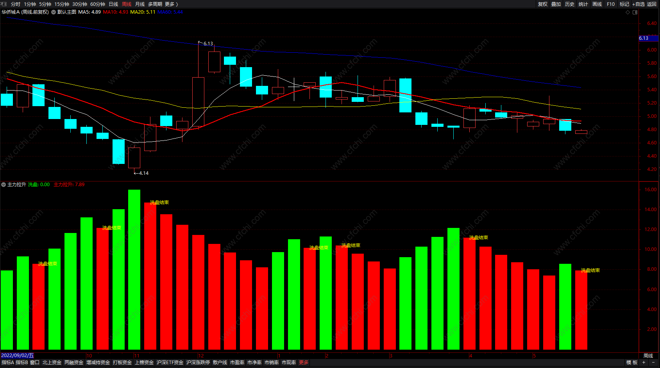The image size is (660, 368).
Task: Click the MA5: 4.89 label
Action: click(89, 12)
